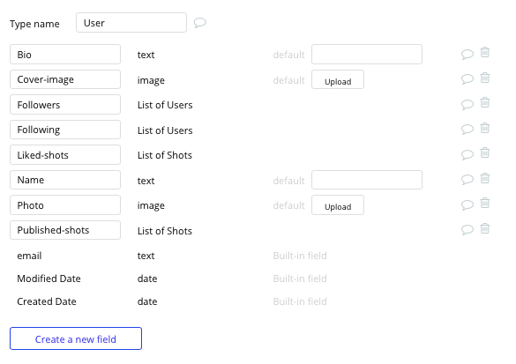
Task: Delete the Followers field
Action: 485,103
